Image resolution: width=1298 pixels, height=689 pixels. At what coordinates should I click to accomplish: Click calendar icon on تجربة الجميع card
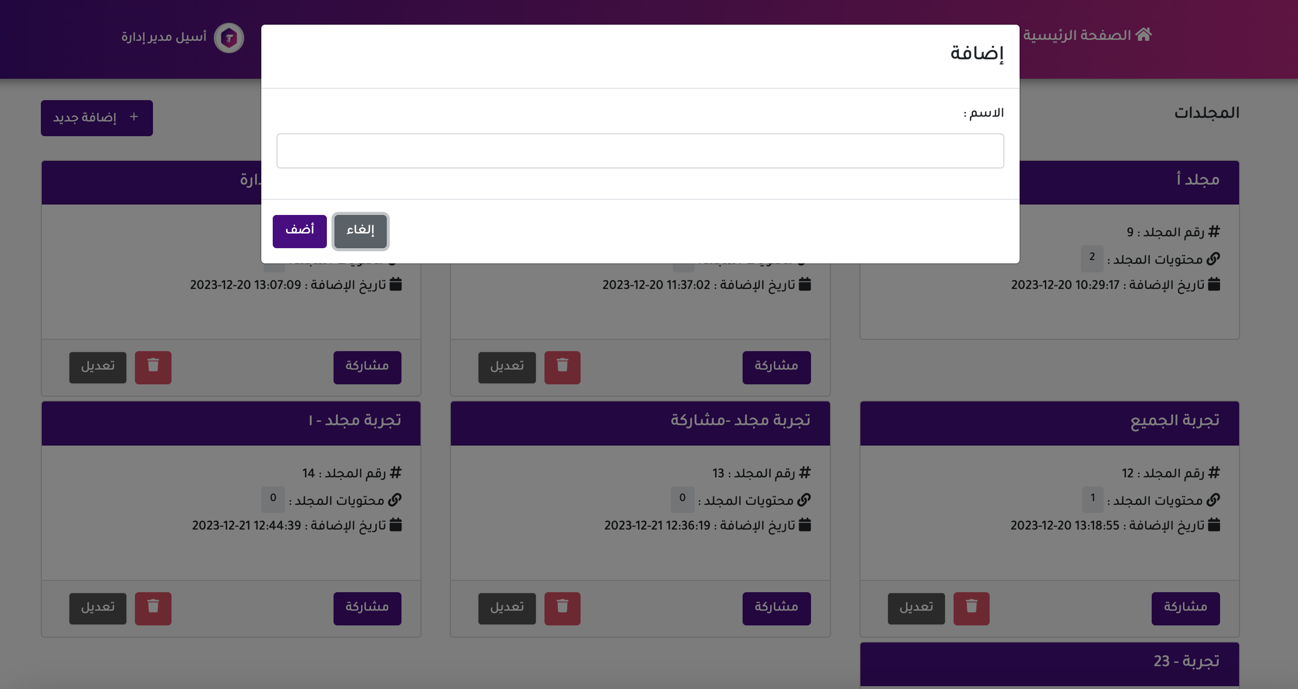1214,525
